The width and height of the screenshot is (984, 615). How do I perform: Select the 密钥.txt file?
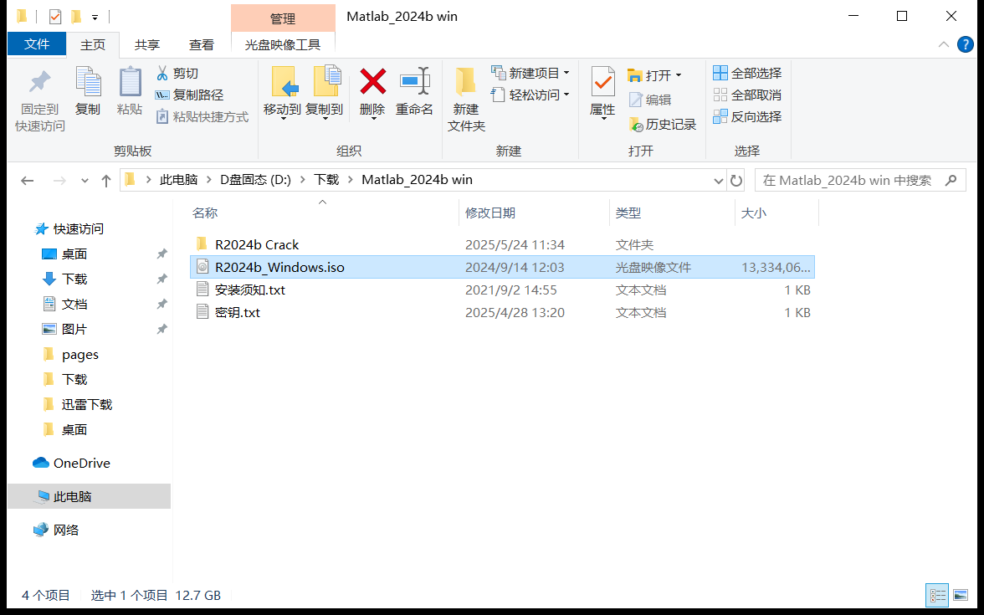click(502, 312)
